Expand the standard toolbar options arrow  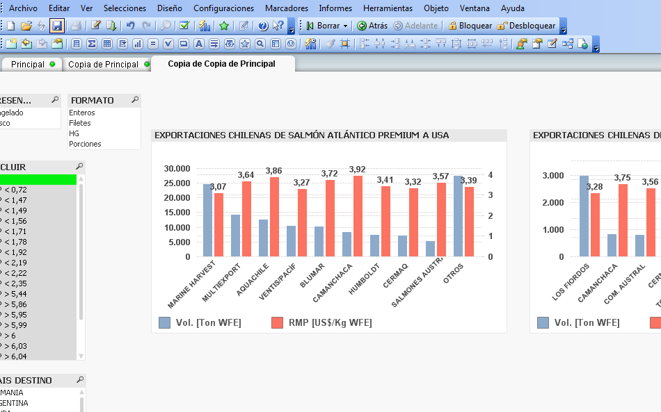click(291, 29)
